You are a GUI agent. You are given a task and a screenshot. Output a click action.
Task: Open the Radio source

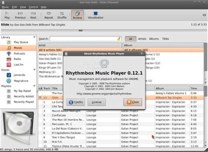[x=18, y=59]
